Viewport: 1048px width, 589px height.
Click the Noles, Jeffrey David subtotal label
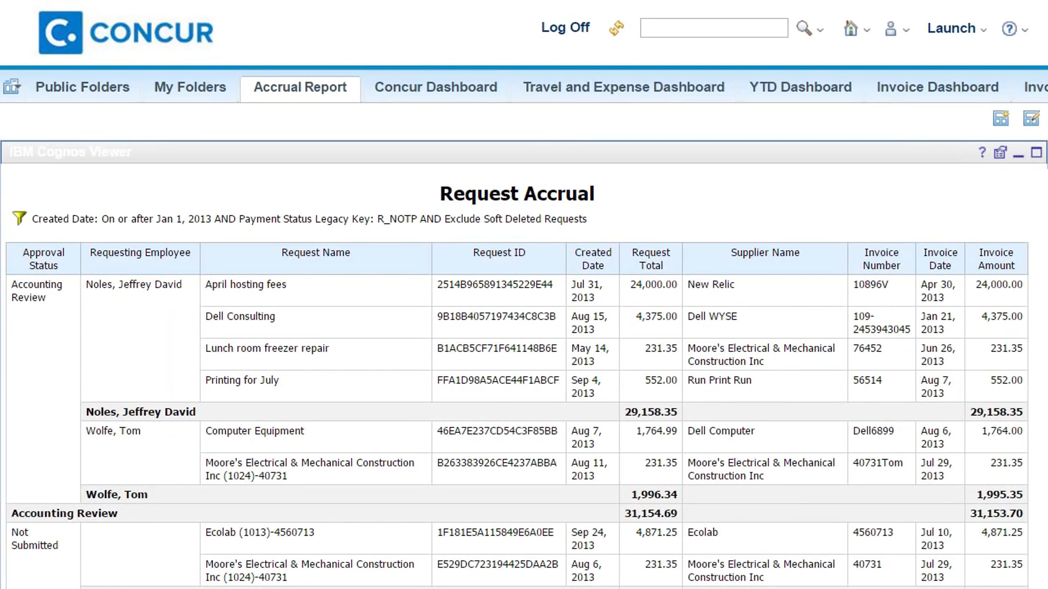tap(141, 412)
